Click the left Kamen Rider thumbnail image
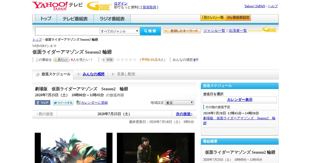 tap(74, 148)
